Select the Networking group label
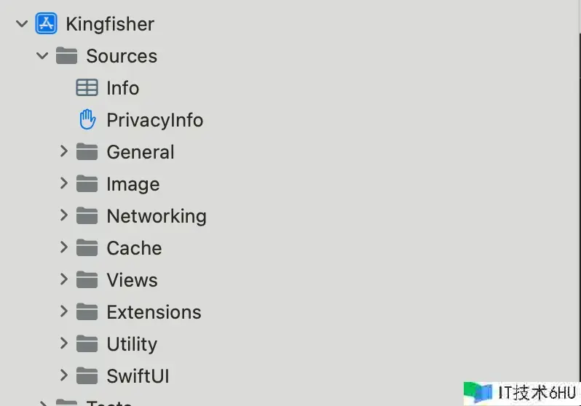581x406 pixels. tap(156, 216)
